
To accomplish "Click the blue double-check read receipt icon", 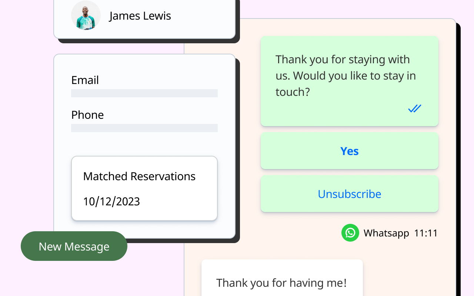I will click(414, 108).
